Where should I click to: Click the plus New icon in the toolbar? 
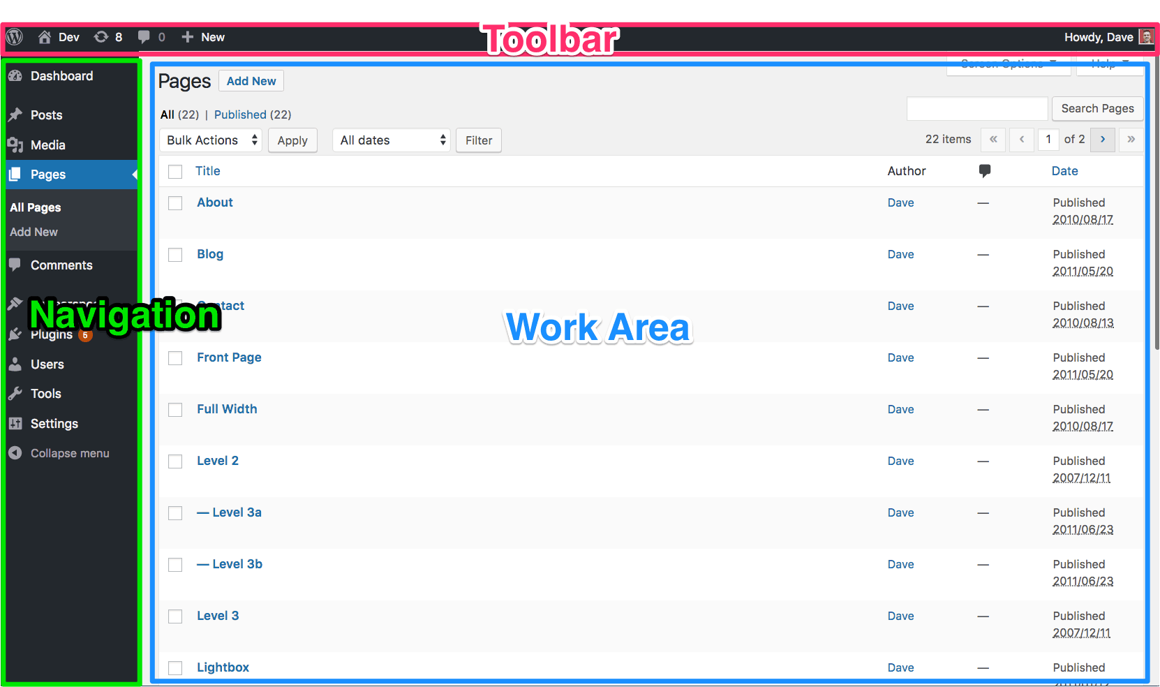tap(187, 37)
